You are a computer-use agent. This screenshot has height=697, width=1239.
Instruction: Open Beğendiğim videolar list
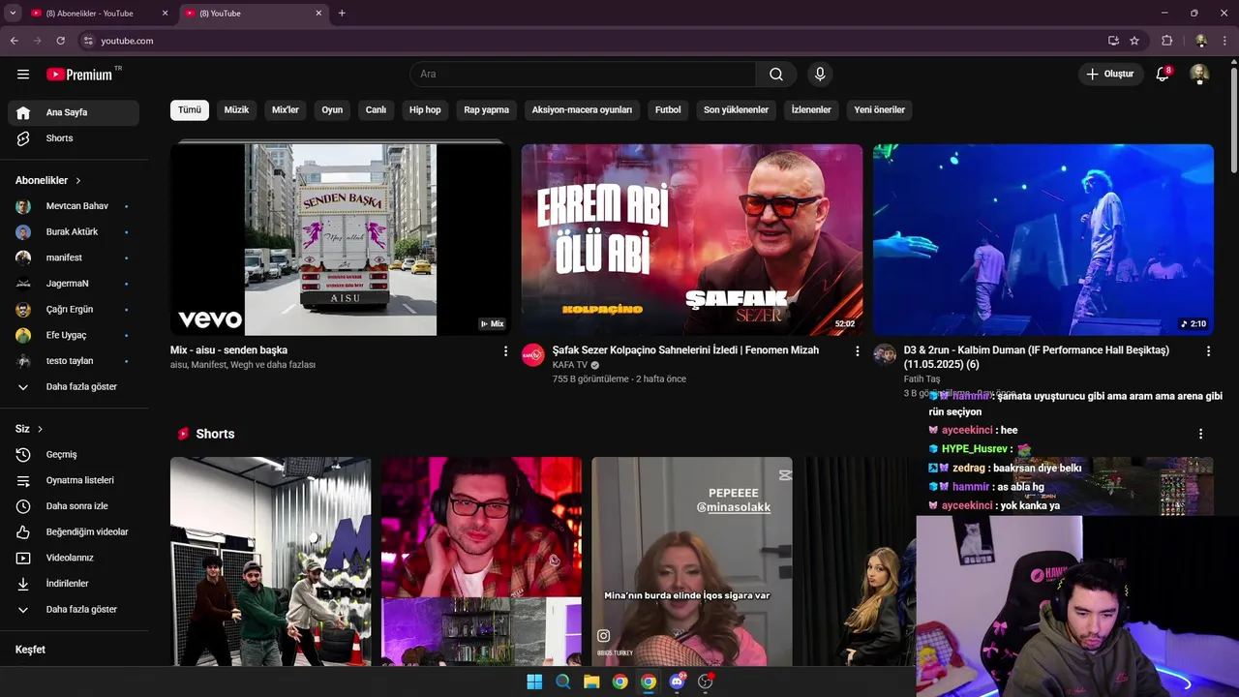point(74,531)
